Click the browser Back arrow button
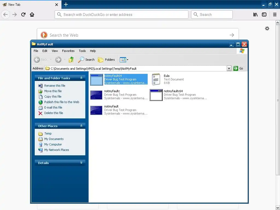The image size is (280, 210). tap(5, 14)
